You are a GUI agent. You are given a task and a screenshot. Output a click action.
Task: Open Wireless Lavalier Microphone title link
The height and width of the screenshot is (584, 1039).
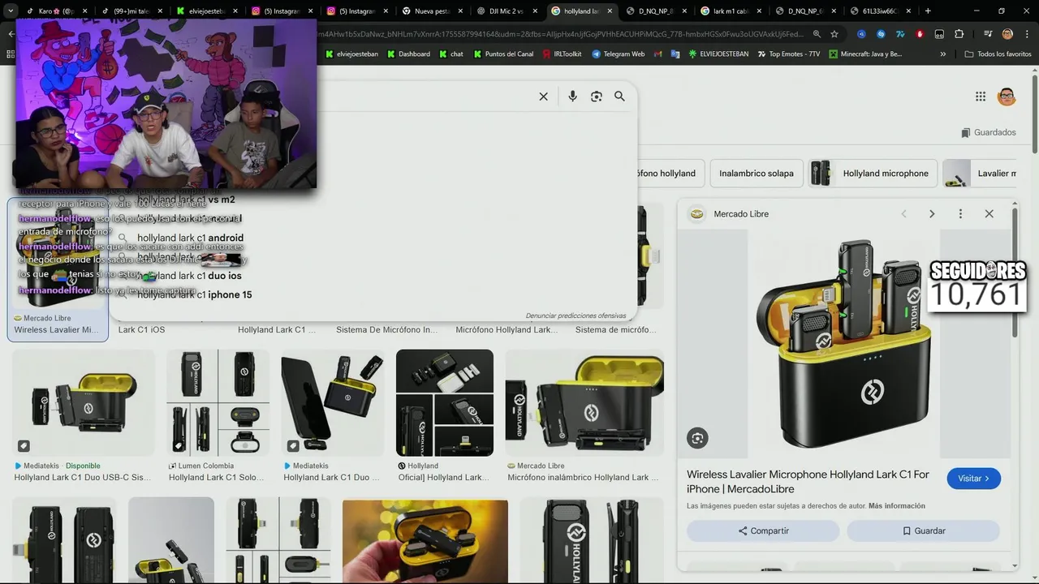click(x=808, y=481)
